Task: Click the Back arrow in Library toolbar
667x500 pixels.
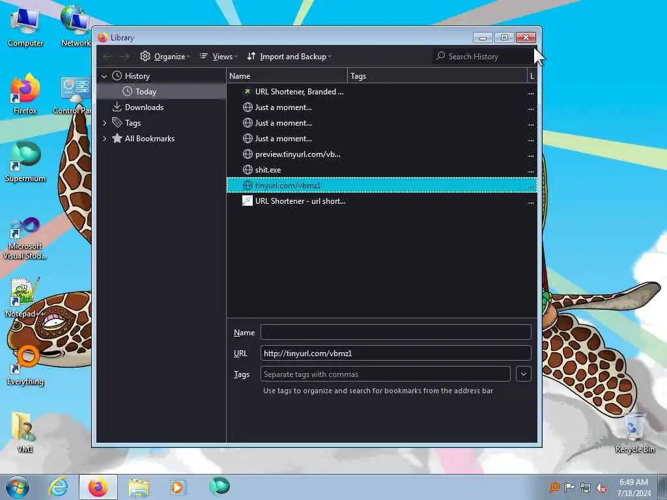Action: (x=107, y=57)
